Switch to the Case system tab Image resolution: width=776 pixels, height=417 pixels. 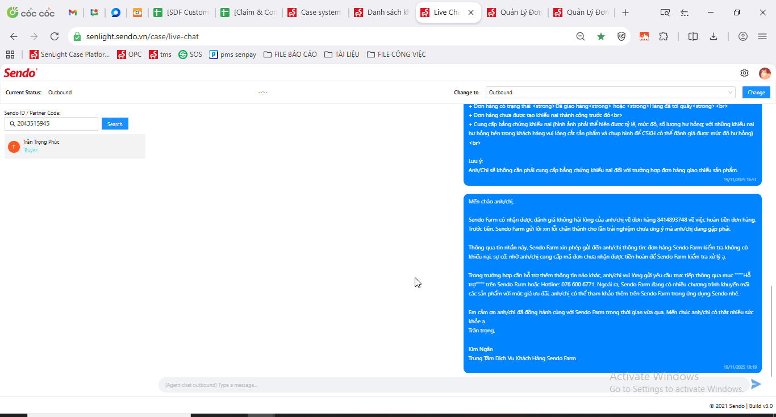(315, 12)
